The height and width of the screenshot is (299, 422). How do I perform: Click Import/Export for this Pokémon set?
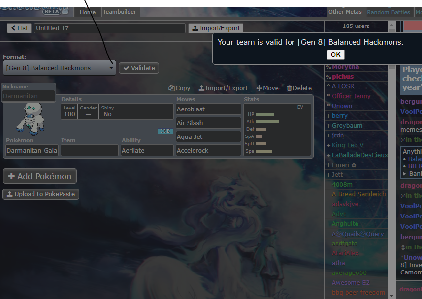[224, 88]
